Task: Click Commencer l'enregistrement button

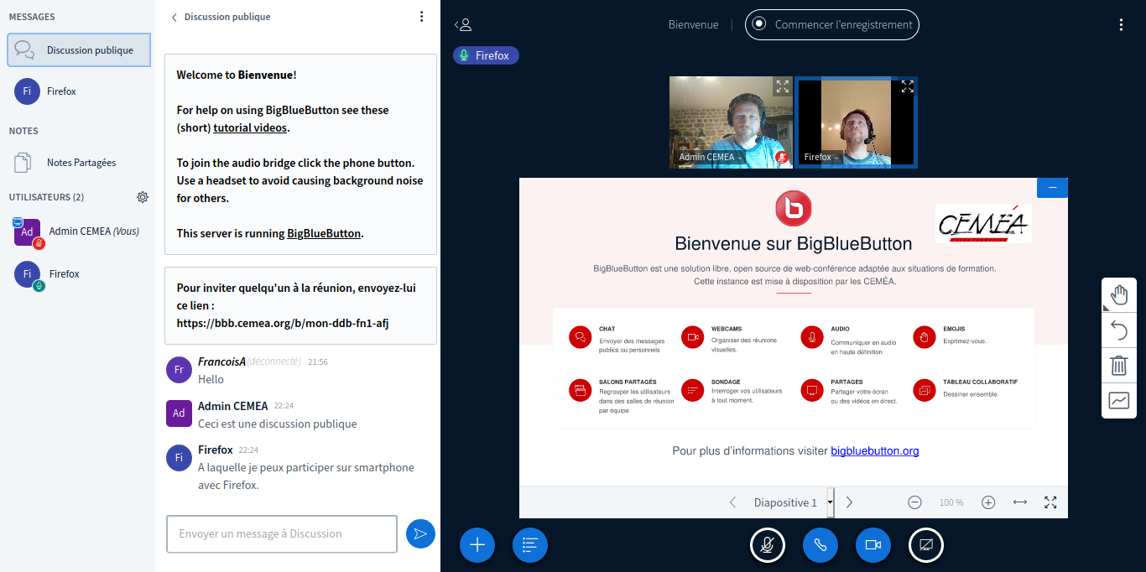Action: pos(831,25)
